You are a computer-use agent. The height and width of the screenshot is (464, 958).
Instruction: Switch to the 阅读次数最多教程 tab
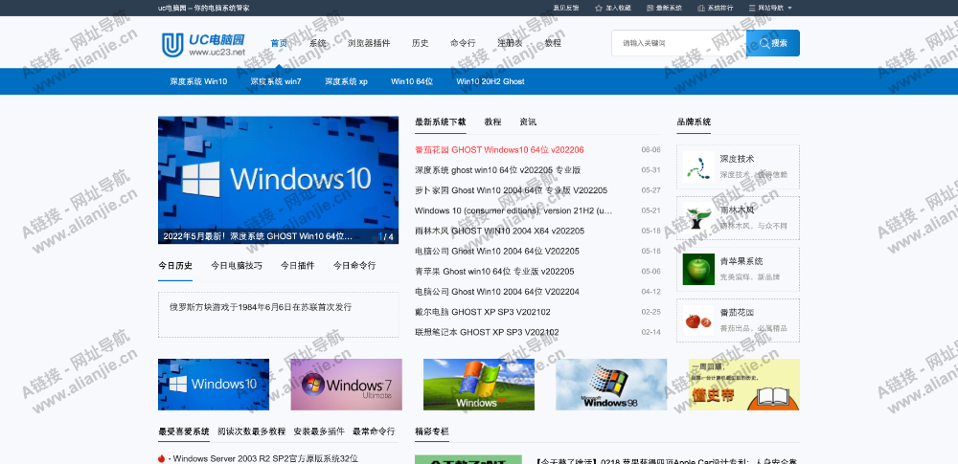coord(251,431)
